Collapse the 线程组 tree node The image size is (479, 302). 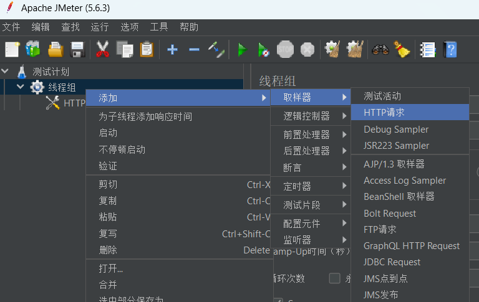pyautogui.click(x=20, y=87)
